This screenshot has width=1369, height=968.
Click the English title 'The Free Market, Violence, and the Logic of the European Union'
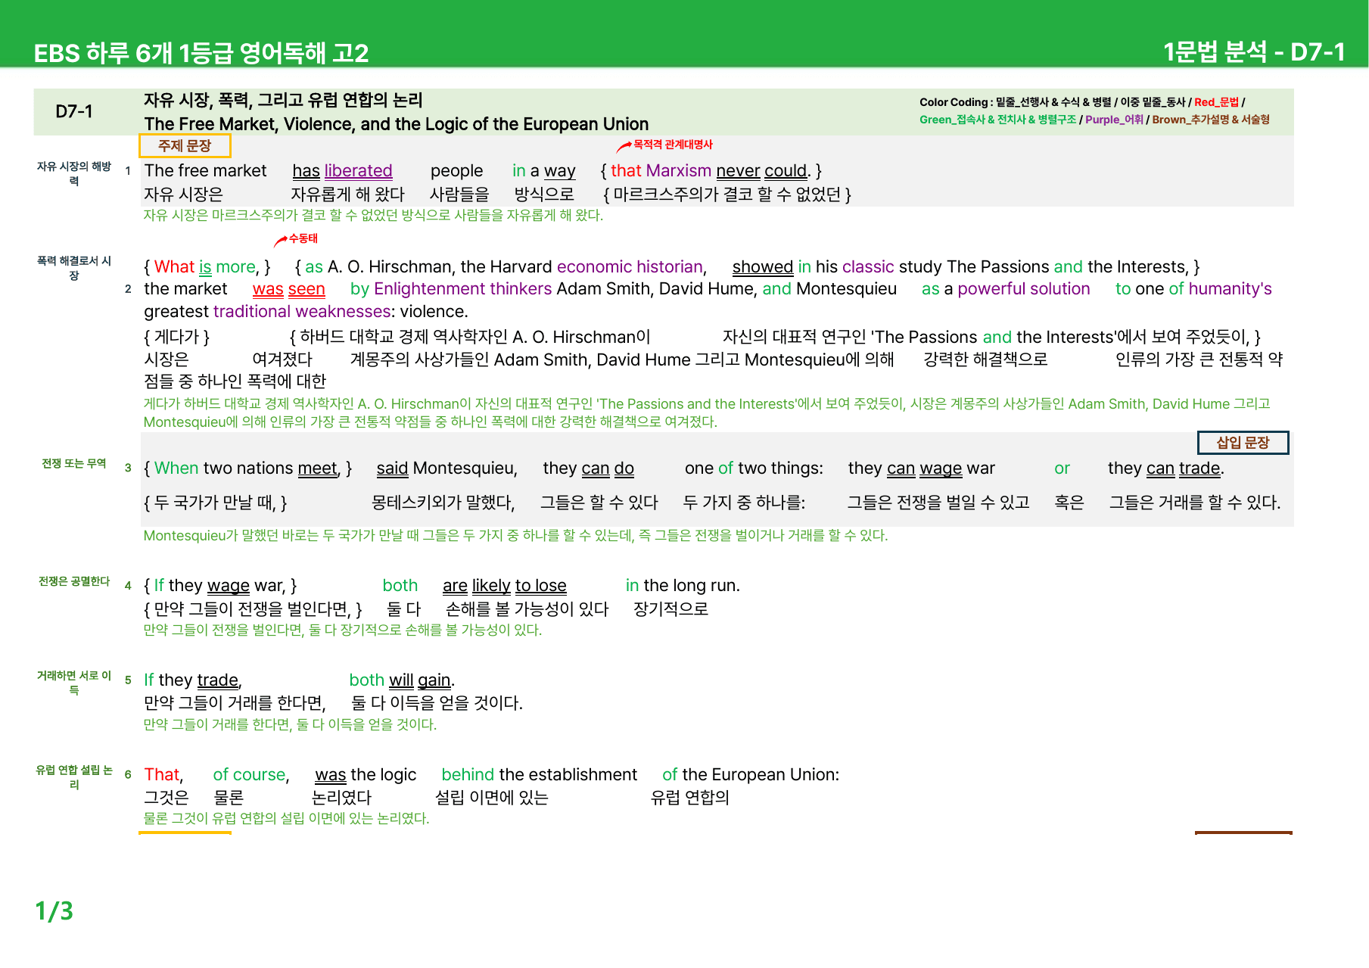click(397, 124)
